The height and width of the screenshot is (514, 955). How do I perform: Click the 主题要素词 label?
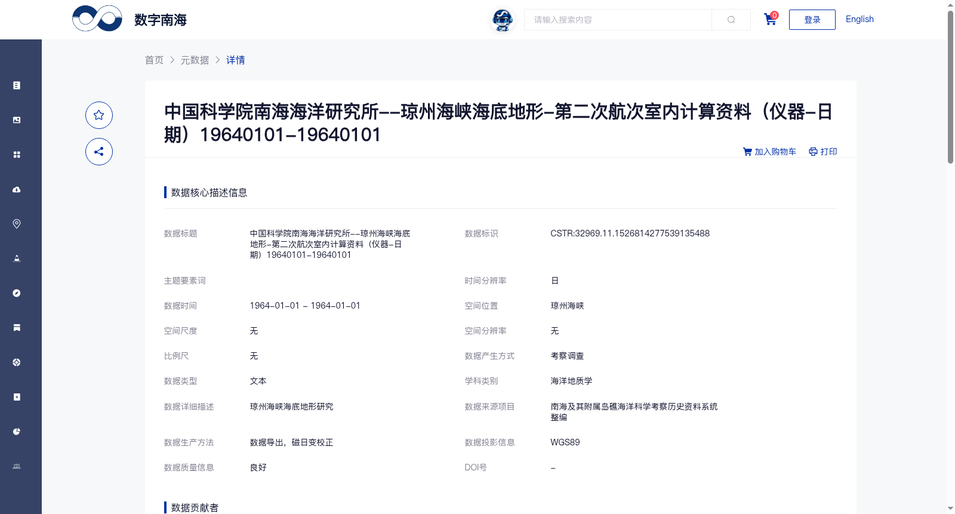pyautogui.click(x=184, y=281)
